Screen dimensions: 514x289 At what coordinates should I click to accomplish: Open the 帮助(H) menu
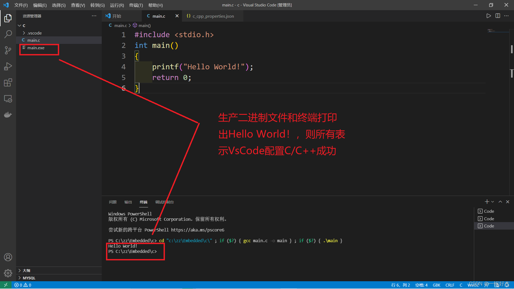coord(155,5)
